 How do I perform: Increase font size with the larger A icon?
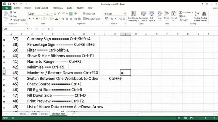tap(55, 14)
